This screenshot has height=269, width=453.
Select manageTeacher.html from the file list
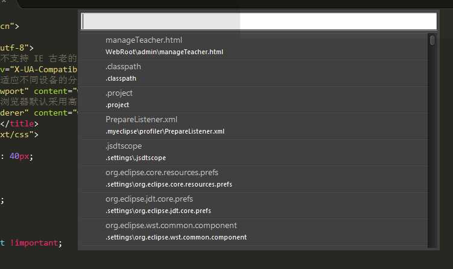(254, 46)
